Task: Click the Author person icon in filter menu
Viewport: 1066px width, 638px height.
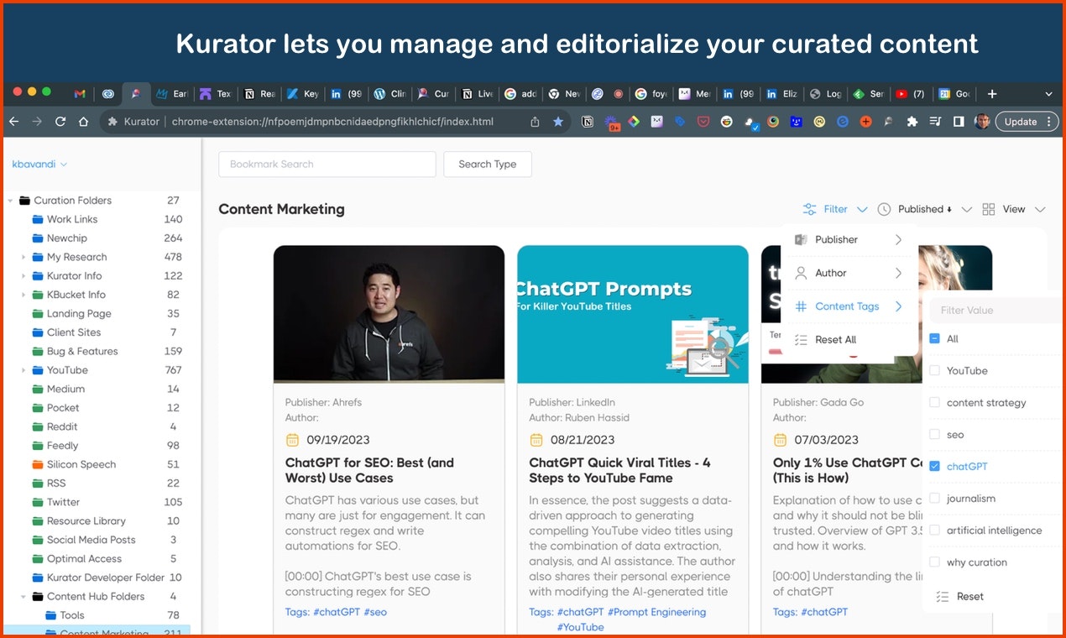Action: pyautogui.click(x=801, y=273)
